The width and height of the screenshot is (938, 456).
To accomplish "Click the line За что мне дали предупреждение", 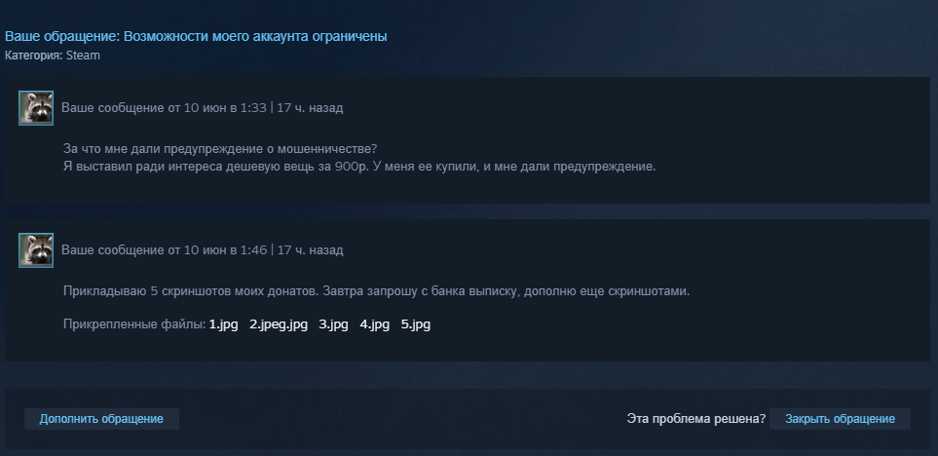I will click(x=220, y=148).
